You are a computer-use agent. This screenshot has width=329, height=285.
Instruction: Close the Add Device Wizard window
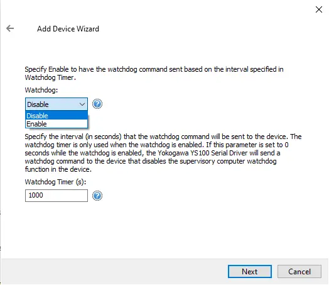coord(319,9)
